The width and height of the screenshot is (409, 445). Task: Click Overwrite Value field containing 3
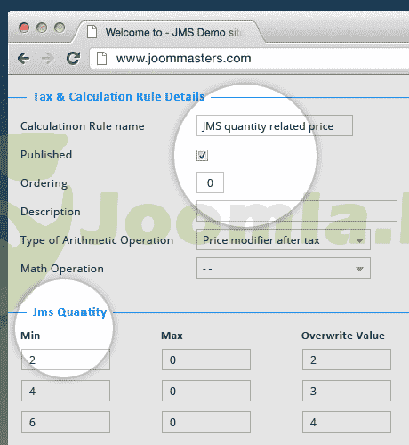347,391
